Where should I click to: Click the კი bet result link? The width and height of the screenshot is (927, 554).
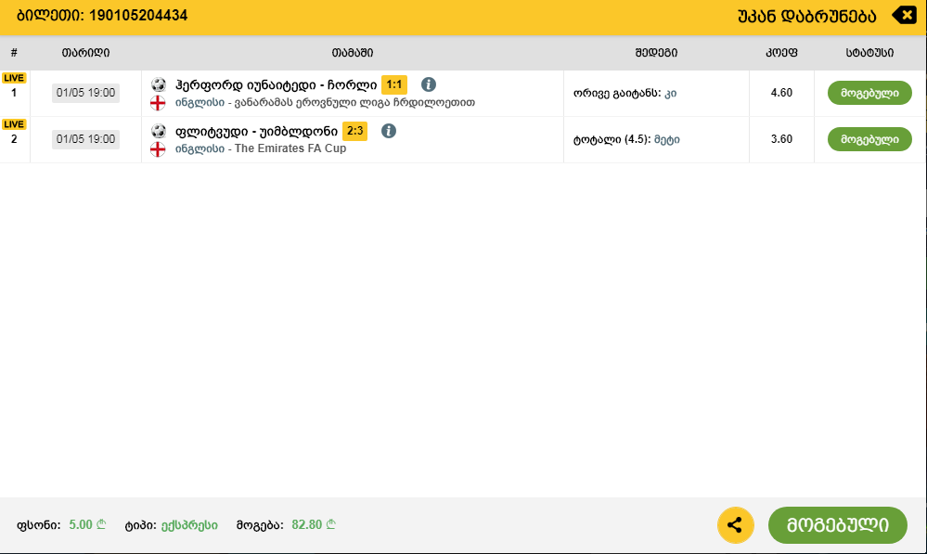[x=670, y=93]
